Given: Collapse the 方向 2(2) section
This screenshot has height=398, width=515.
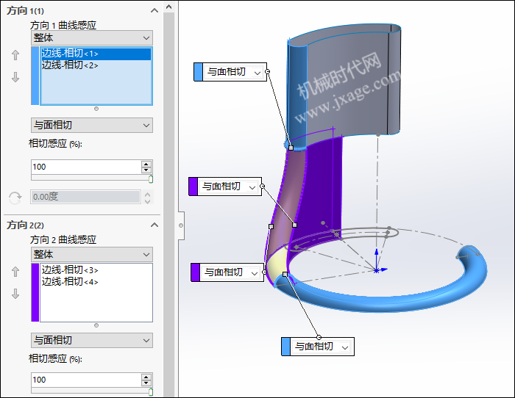Looking at the screenshot, I should tap(154, 225).
